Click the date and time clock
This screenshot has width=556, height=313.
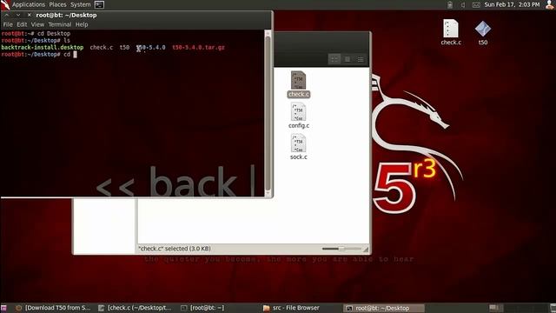(512, 4)
